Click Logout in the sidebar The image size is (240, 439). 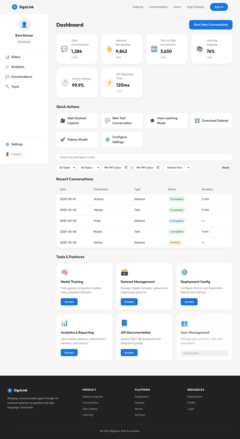[x=24, y=154]
